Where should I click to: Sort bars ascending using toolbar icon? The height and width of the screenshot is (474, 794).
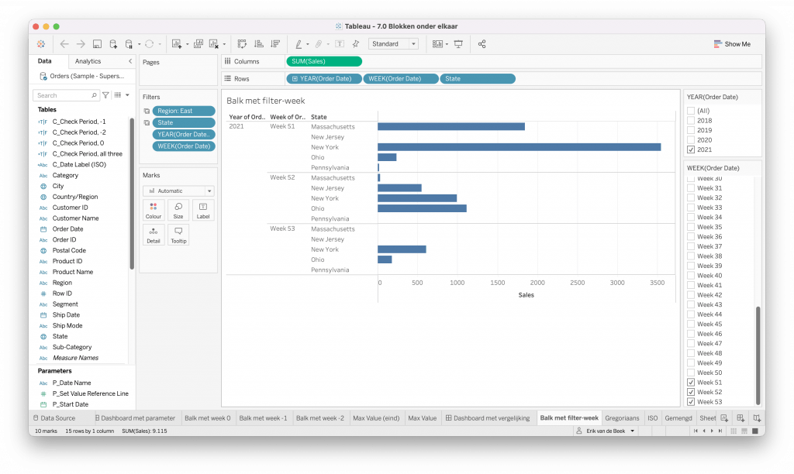[x=257, y=44]
